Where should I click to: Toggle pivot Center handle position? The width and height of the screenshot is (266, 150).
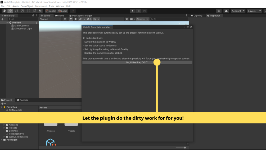click(x=51, y=11)
